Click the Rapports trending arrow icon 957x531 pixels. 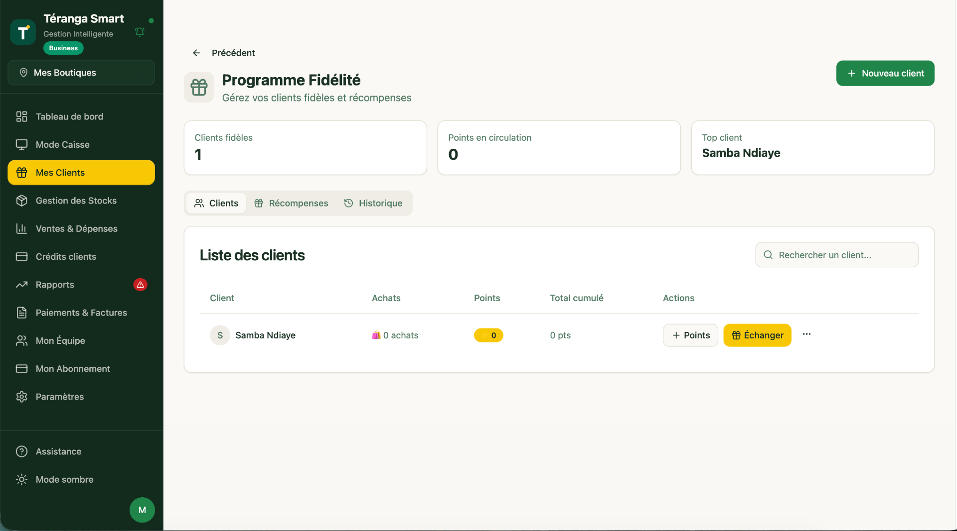(21, 285)
